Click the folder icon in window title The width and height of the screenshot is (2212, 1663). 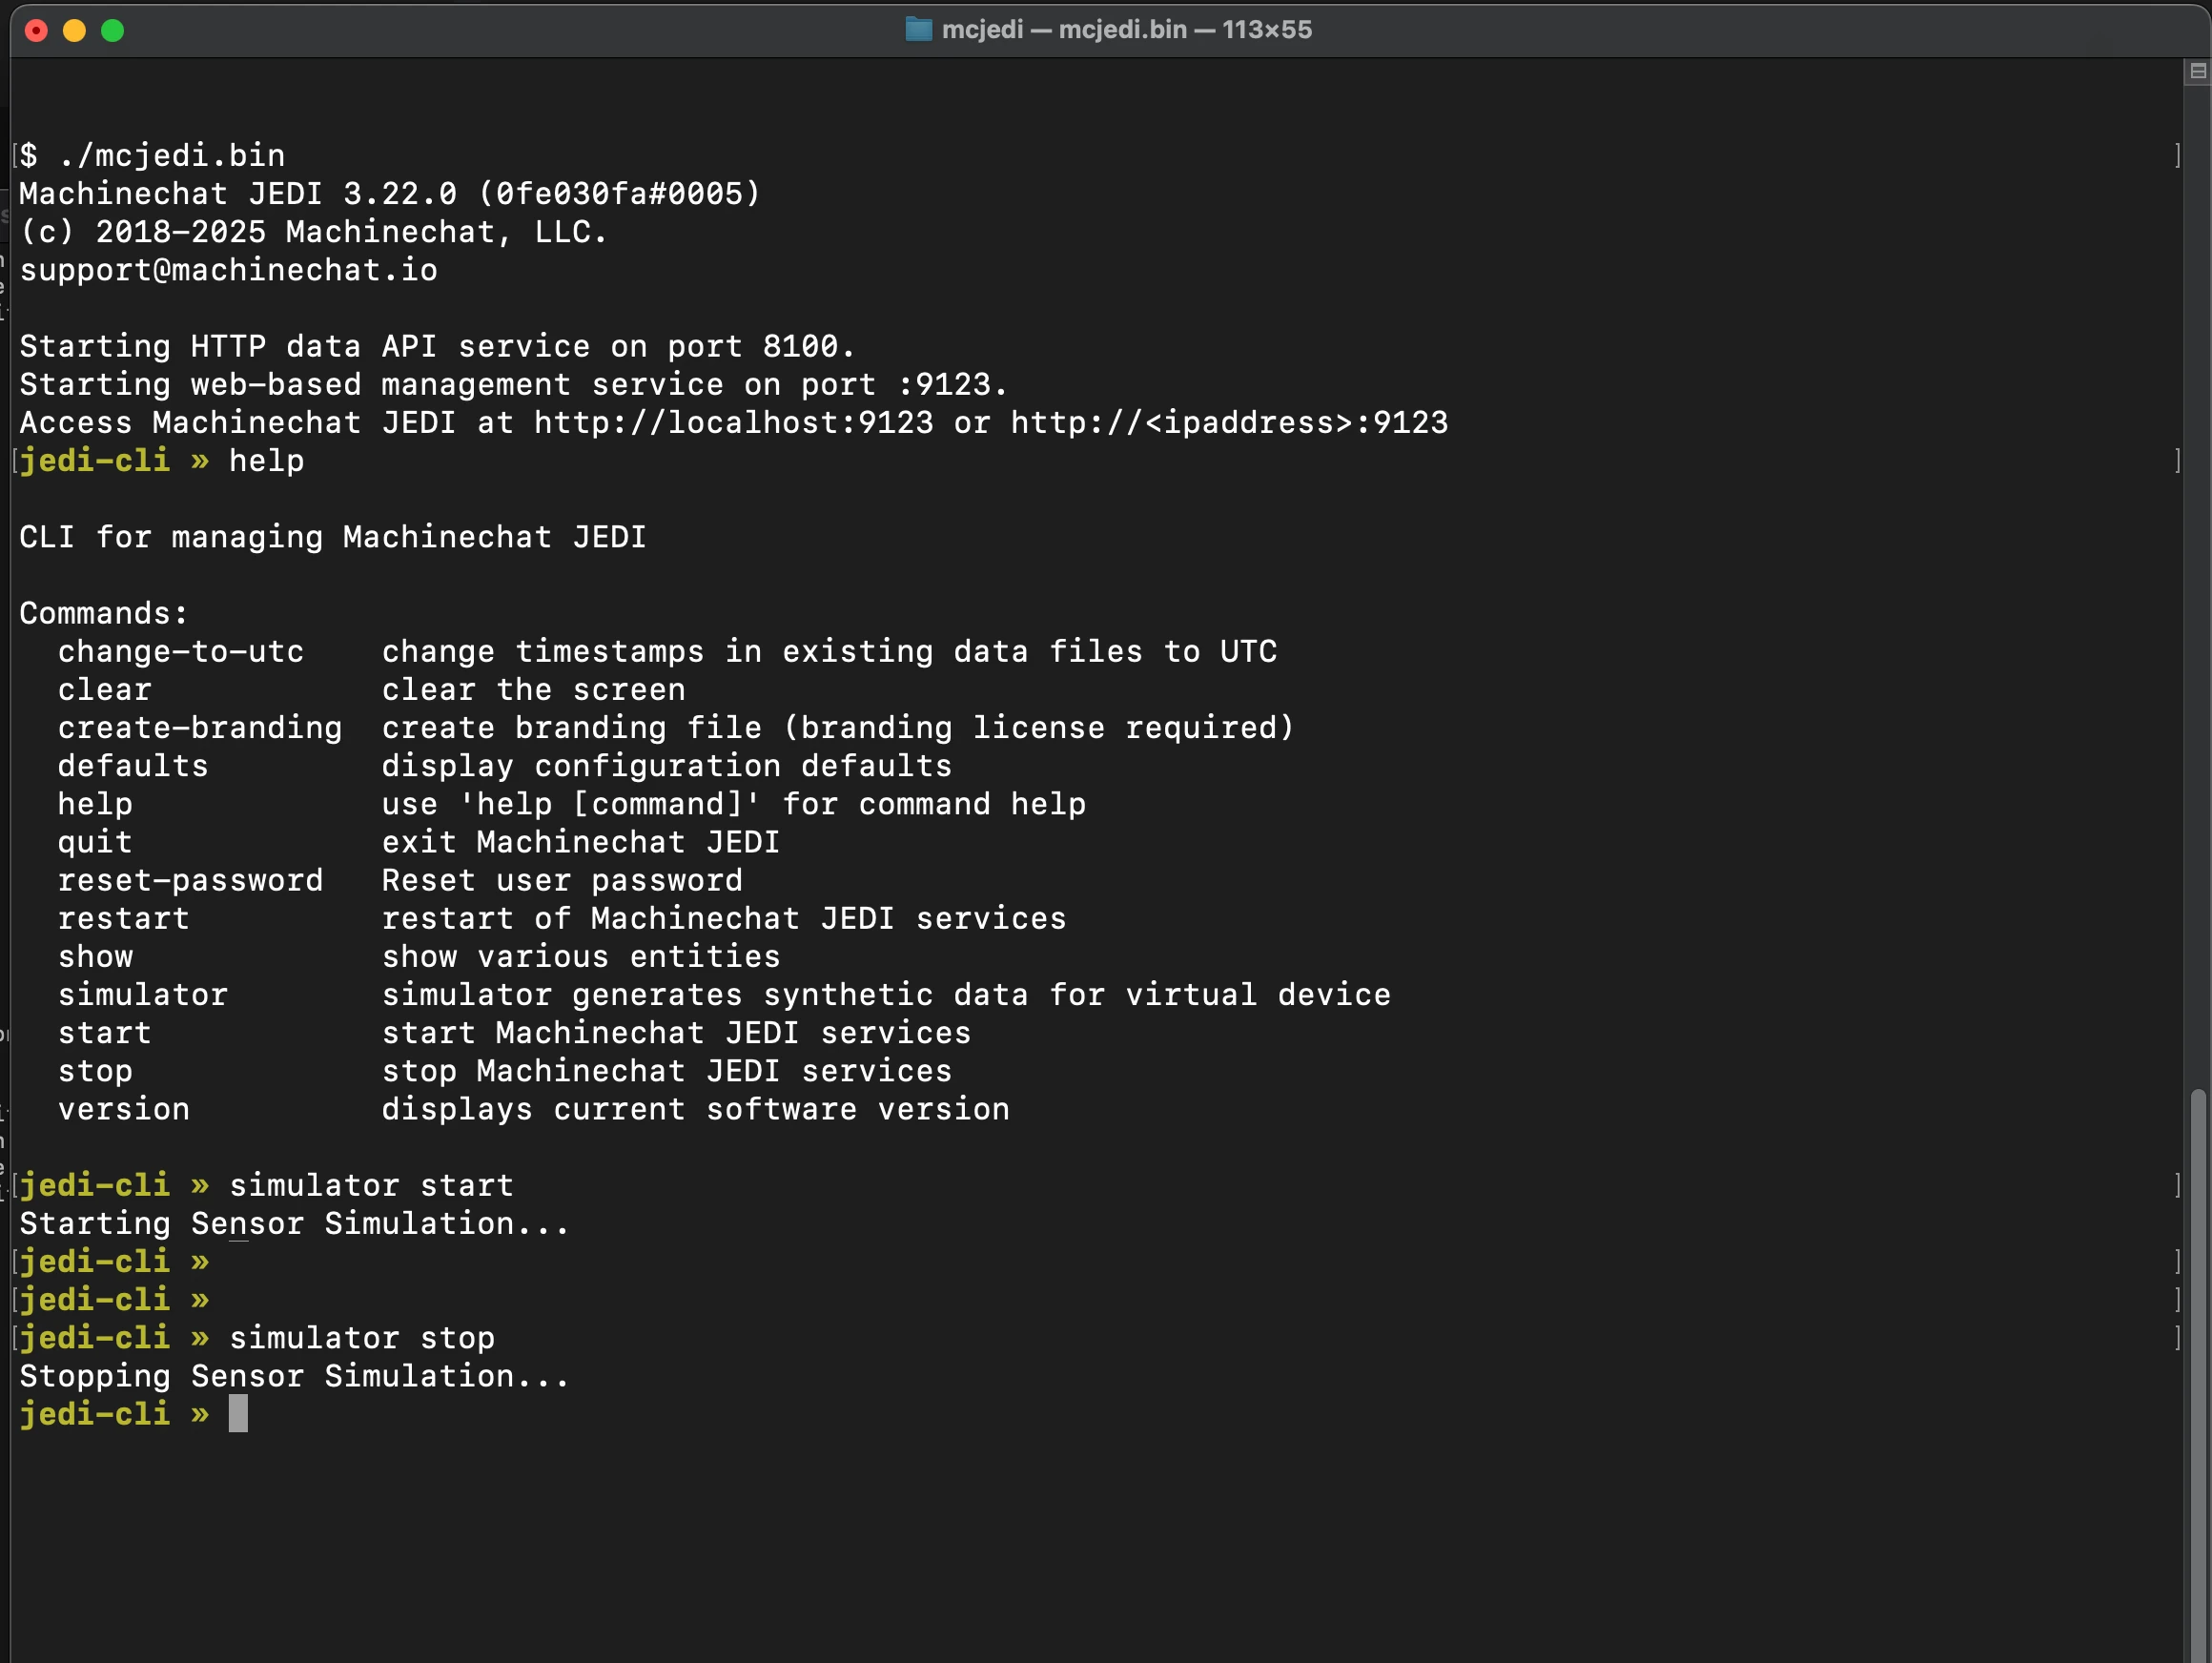(918, 29)
